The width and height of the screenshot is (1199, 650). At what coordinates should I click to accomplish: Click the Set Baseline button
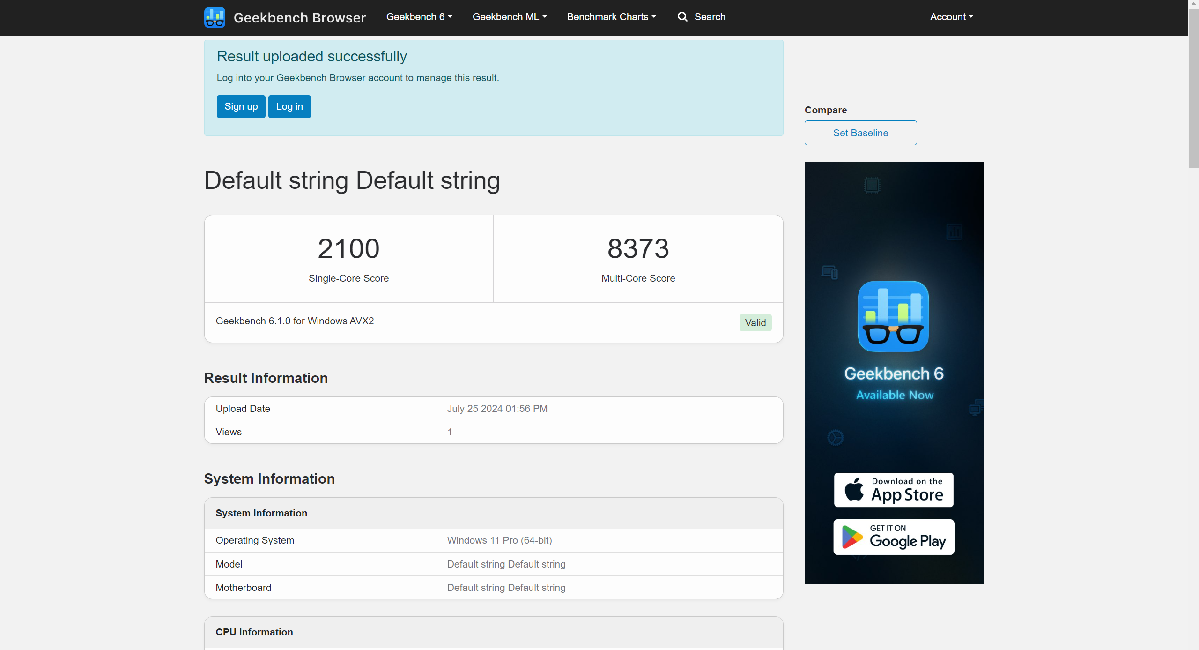pyautogui.click(x=860, y=133)
